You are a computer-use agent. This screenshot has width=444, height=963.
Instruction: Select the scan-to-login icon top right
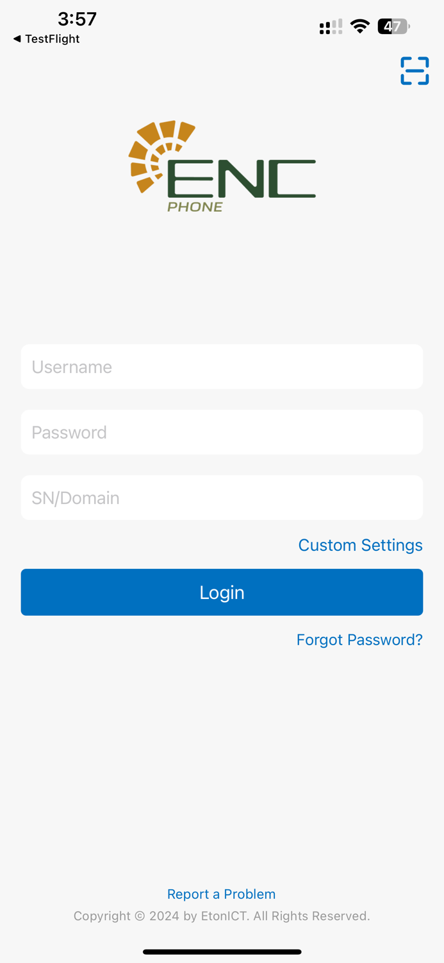point(415,71)
